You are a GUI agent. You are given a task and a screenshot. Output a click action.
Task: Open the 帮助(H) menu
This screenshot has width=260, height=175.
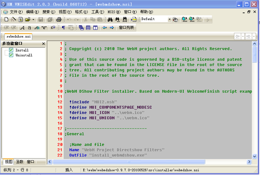pyautogui.click(x=146, y=12)
